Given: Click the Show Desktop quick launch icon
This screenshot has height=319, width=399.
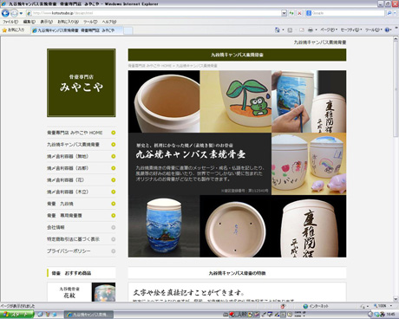Looking at the screenshot, I should coord(40,315).
